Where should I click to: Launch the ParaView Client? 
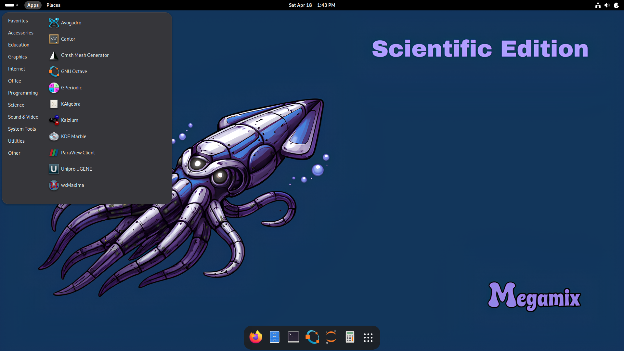pos(78,152)
